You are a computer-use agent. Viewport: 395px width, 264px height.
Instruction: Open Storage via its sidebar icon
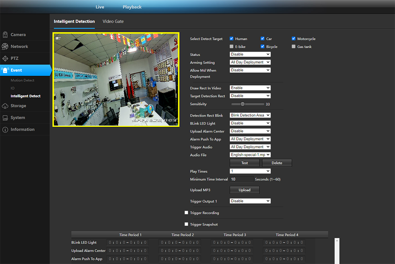5,106
